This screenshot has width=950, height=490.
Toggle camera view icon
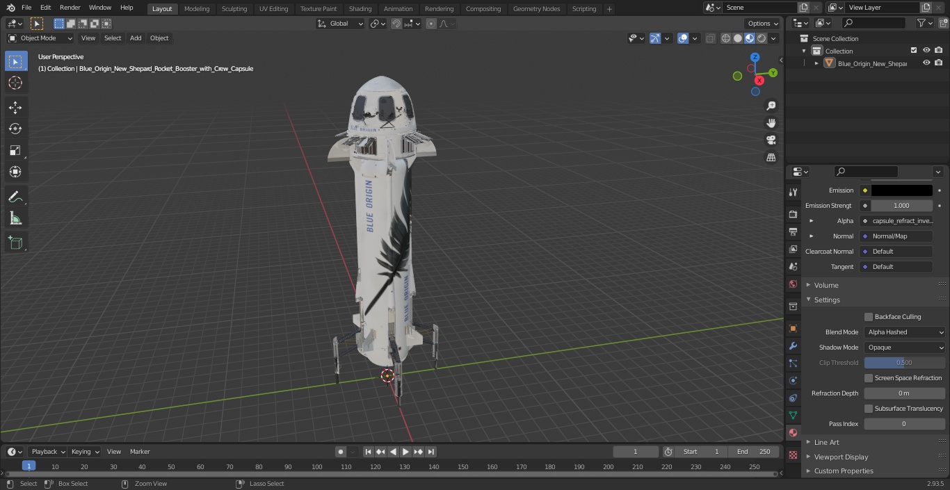[x=771, y=140]
